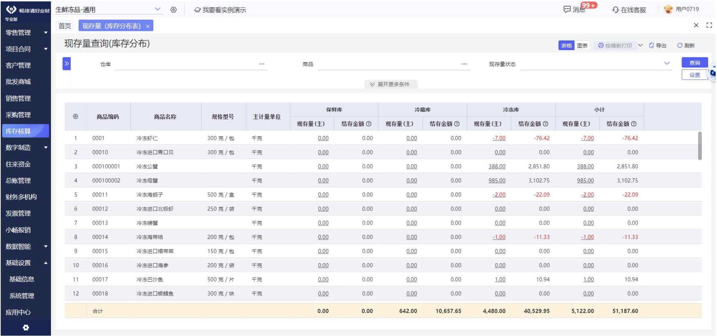The height and width of the screenshot is (336, 717).
Task: Click the fullscreen expand icon
Action: tap(709, 25)
